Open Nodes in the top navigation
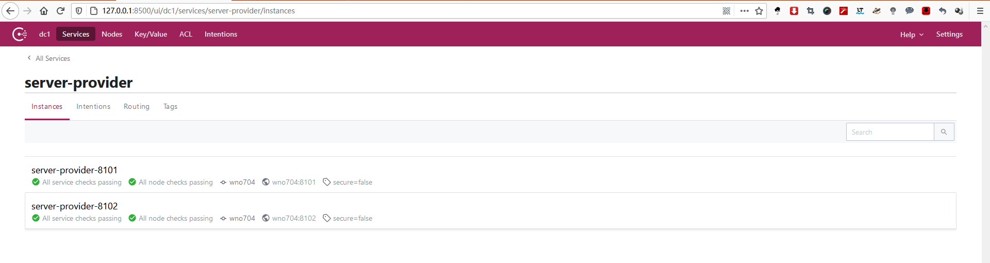 click(x=112, y=34)
